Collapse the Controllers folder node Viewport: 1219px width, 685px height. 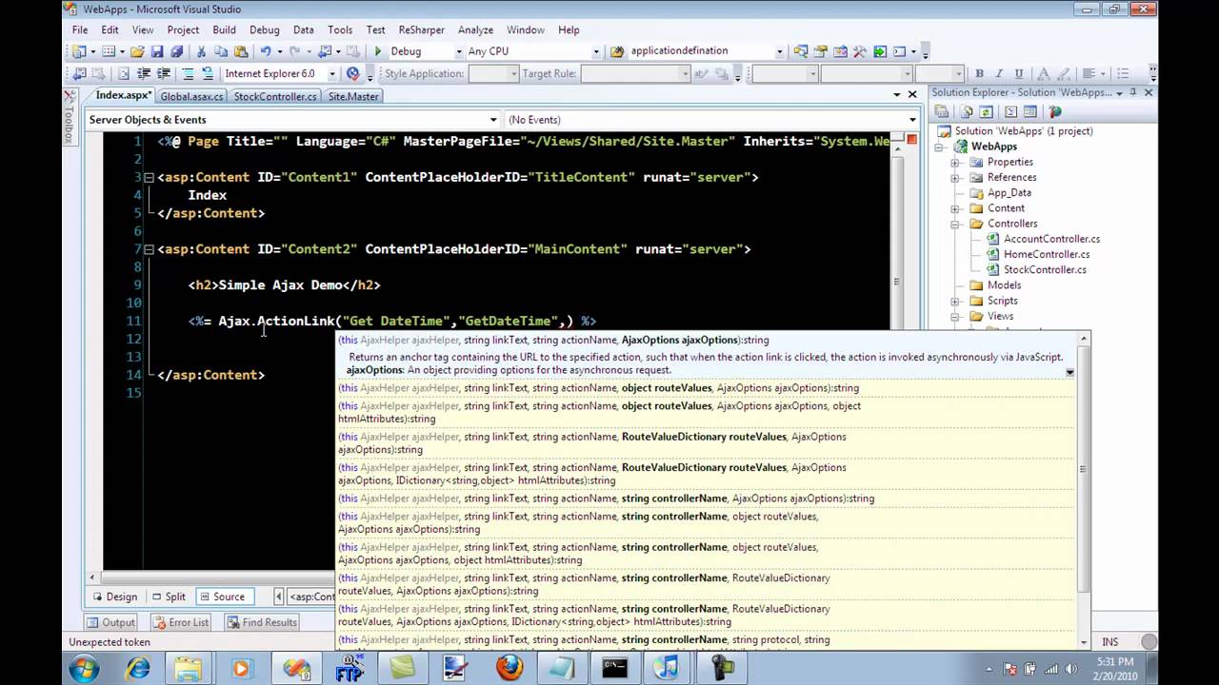pyautogui.click(x=954, y=224)
